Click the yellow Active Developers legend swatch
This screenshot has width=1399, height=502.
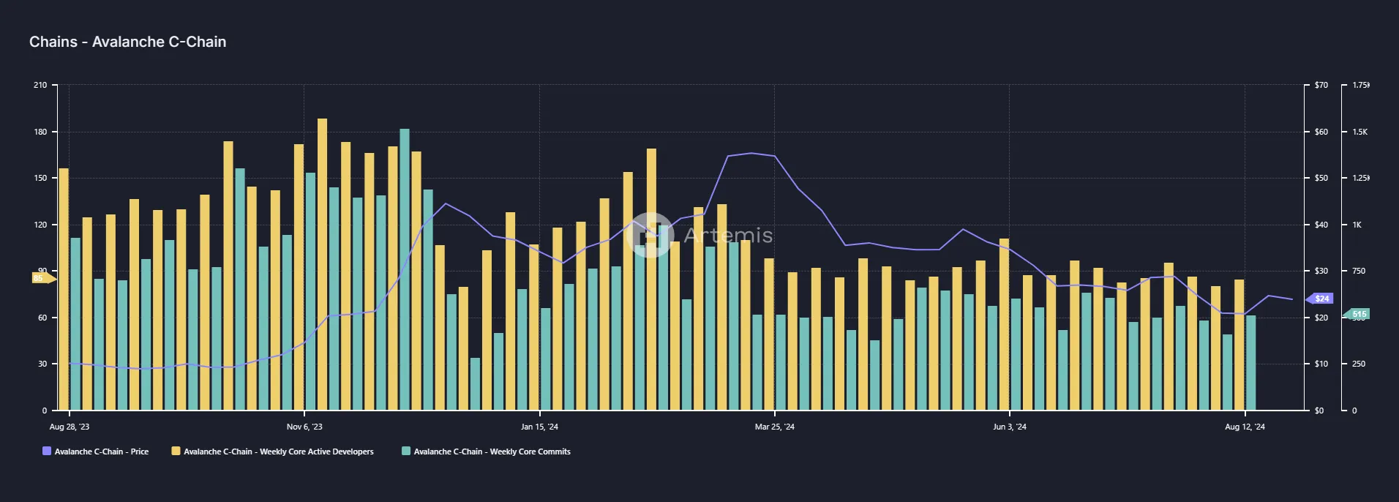tap(176, 452)
